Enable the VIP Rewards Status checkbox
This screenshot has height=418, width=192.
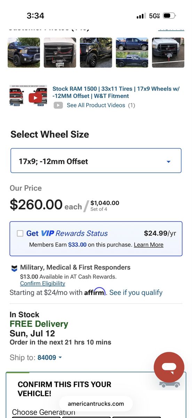tap(20, 233)
